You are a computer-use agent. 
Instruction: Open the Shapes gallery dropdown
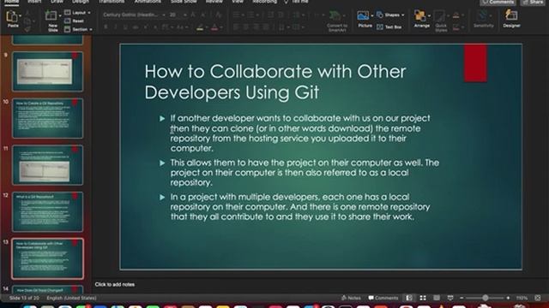[390, 15]
